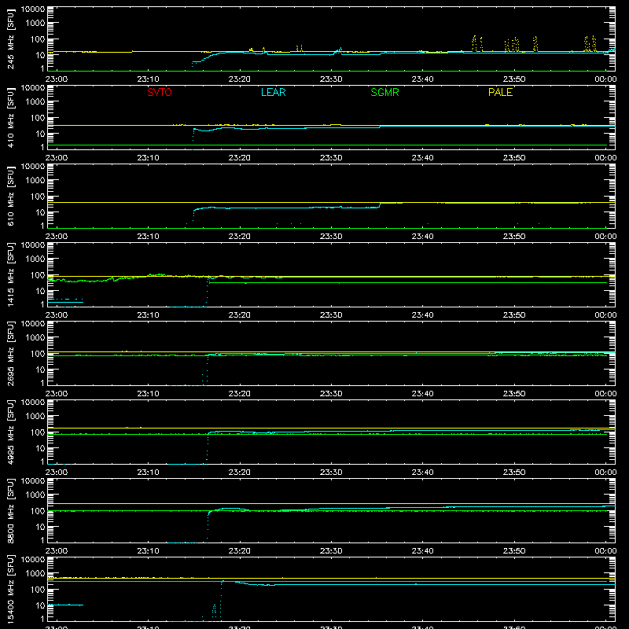Click the 23:40 time label under 245 MHz plot
This screenshot has height=629, width=629.
tap(422, 79)
